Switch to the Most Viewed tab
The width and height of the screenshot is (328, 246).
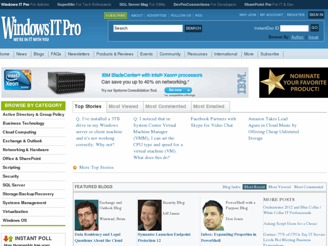[x=125, y=107]
